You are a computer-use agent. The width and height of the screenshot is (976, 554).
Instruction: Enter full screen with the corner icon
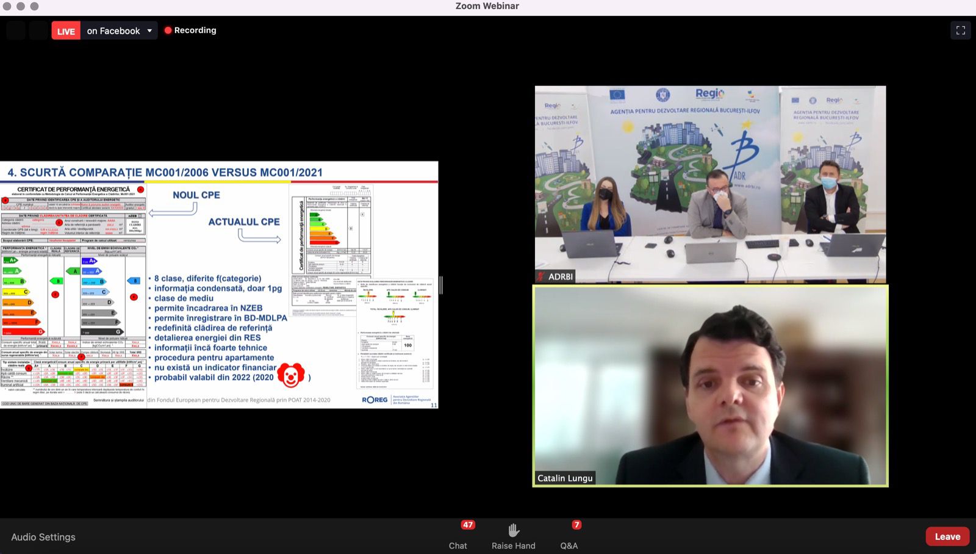[x=960, y=31]
